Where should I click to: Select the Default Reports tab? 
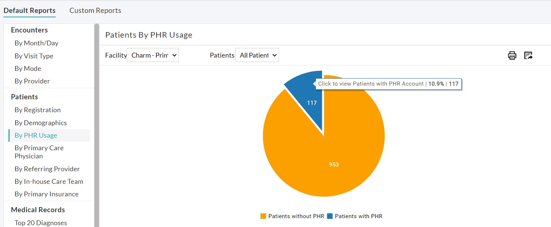[x=30, y=10]
